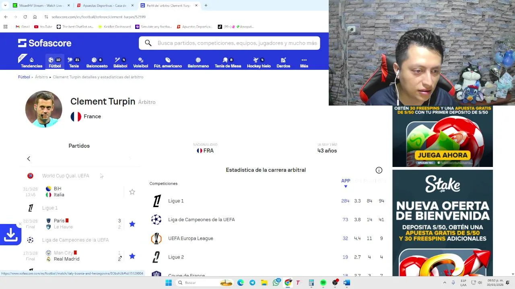515x289 pixels.
Task: Select the Perfil de árbitro Clement Turpin tab
Action: 169,6
